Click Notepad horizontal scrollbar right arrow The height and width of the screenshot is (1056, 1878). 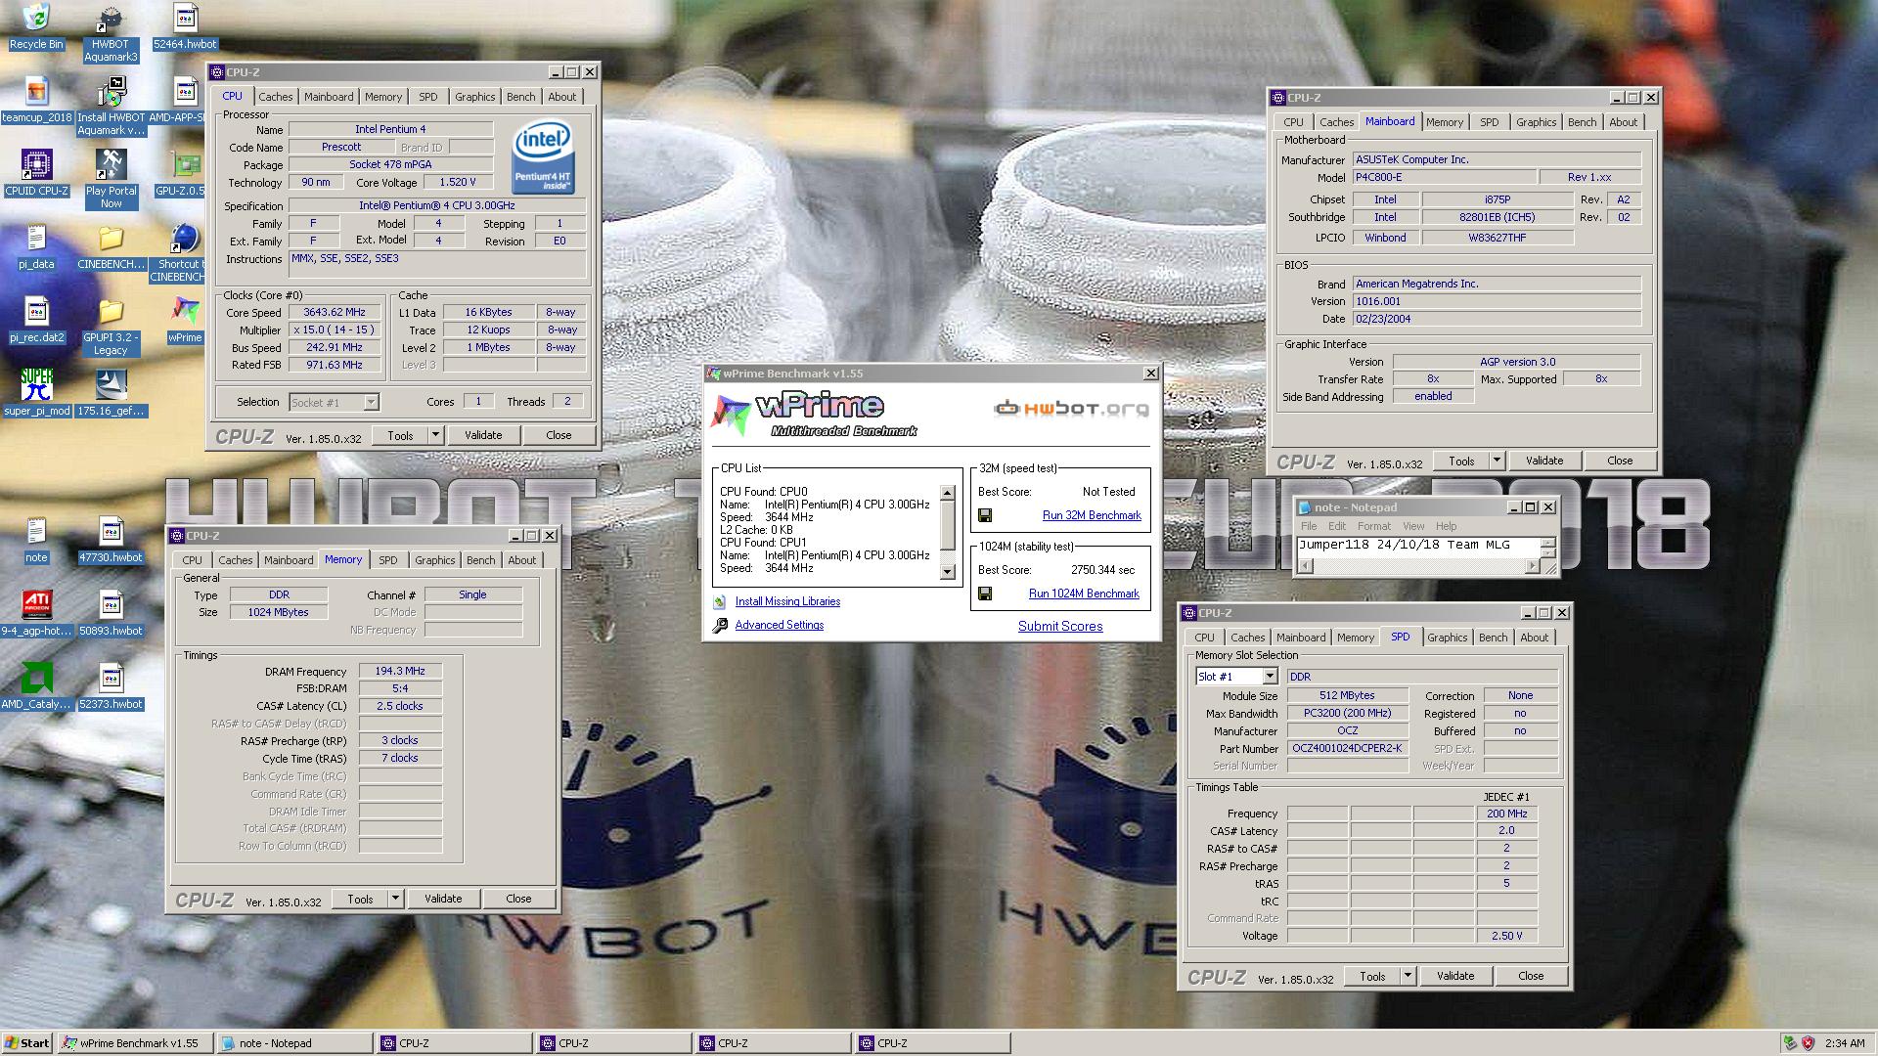click(1532, 567)
